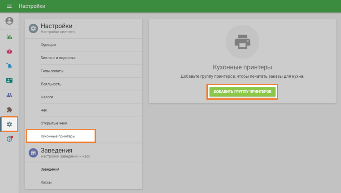The image size is (341, 193).
Task: Open the items shopping basket icon
Action: [x=9, y=51]
